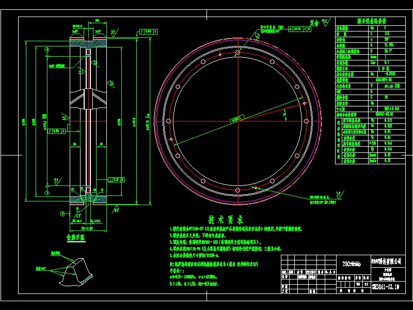Select the 20CrMnMo material text in title block
The width and height of the screenshot is (413, 310).
tap(352, 264)
